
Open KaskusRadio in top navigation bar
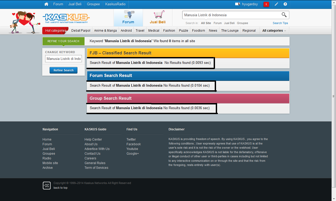coord(115,4)
